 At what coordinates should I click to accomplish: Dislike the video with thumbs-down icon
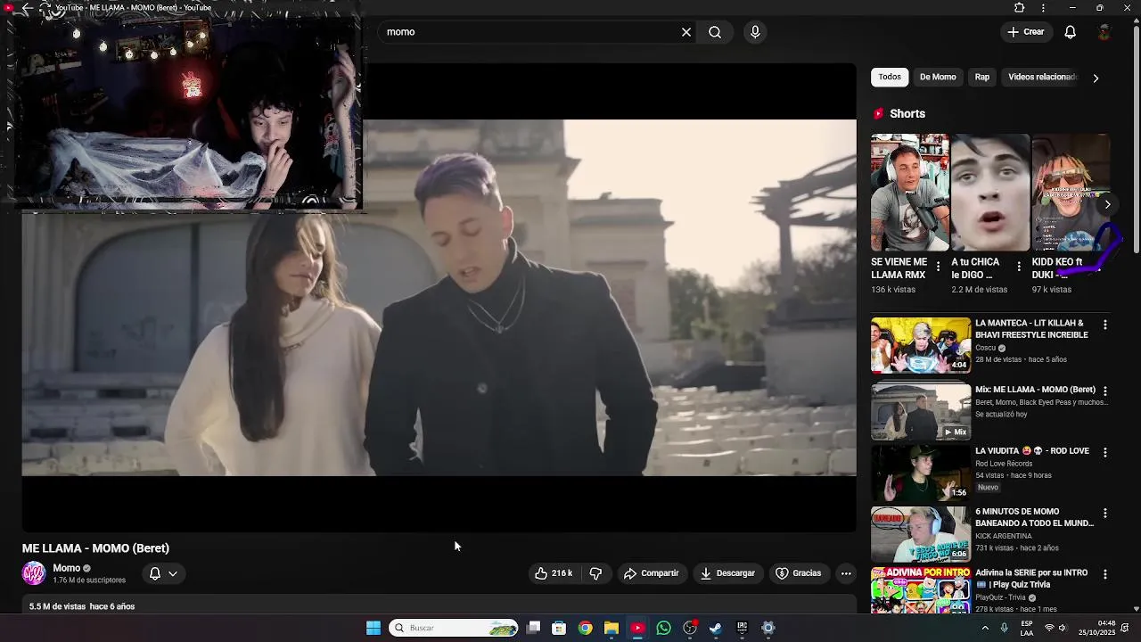(596, 573)
